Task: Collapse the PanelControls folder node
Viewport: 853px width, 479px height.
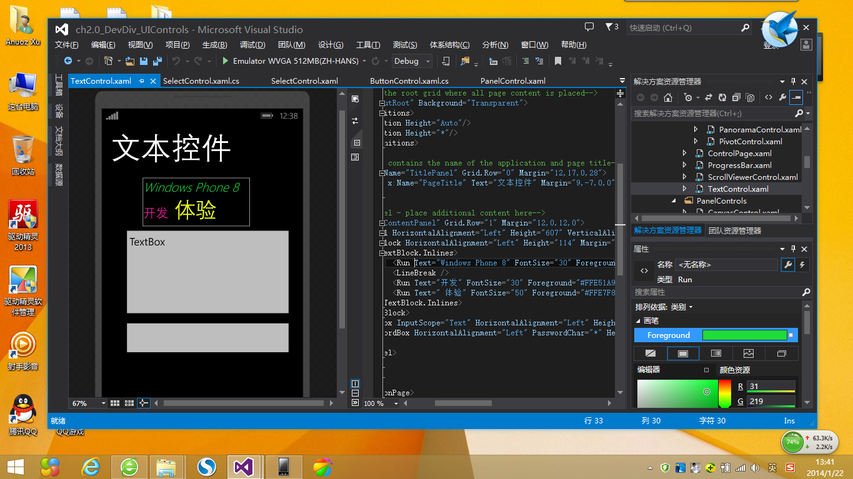Action: (674, 201)
